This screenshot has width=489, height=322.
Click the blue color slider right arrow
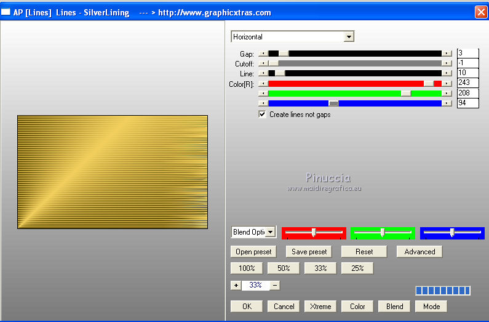point(447,103)
